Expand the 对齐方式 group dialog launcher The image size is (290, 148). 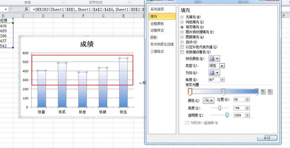128,2
